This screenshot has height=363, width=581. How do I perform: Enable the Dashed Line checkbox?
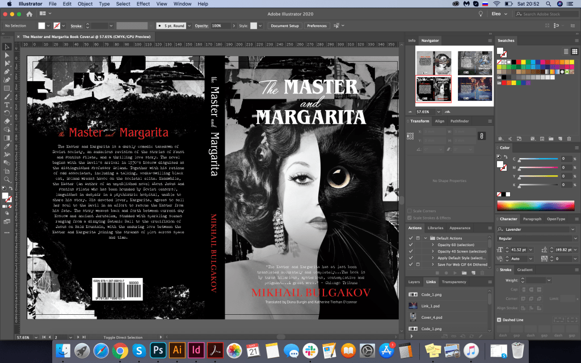click(x=499, y=319)
